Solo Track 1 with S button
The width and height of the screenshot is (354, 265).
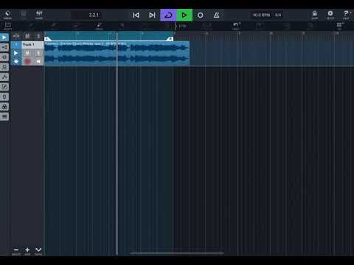point(38,53)
